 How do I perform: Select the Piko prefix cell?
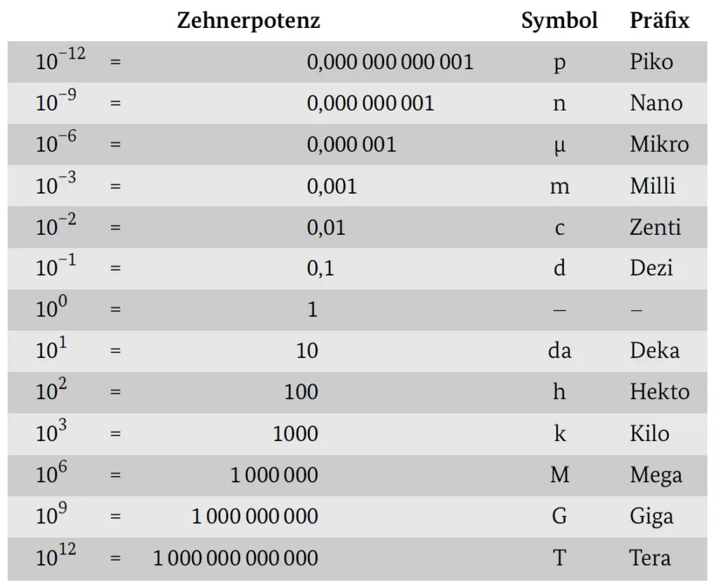pos(651,62)
